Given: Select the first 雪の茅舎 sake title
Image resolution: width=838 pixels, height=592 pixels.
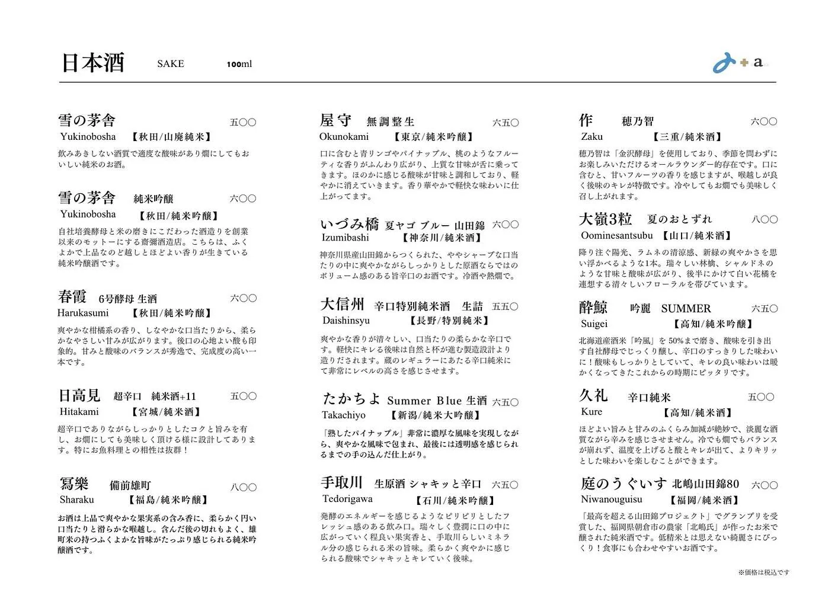Looking at the screenshot, I should (x=87, y=120).
